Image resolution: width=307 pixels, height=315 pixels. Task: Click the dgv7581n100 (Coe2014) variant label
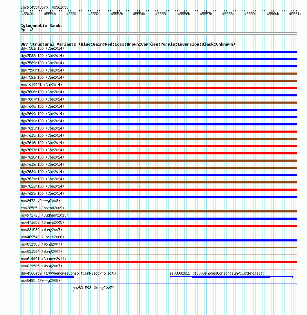[x=42, y=48]
